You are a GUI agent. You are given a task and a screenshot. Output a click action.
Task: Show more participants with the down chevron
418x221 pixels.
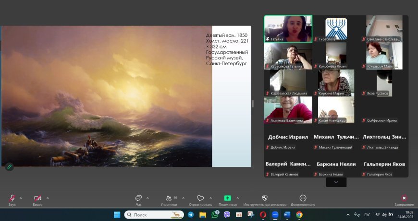[x=336, y=182]
